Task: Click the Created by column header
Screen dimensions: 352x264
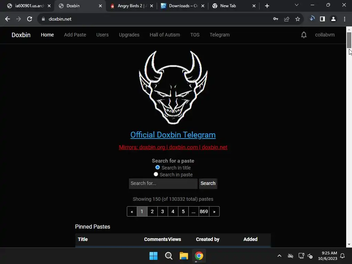Action: point(208,239)
